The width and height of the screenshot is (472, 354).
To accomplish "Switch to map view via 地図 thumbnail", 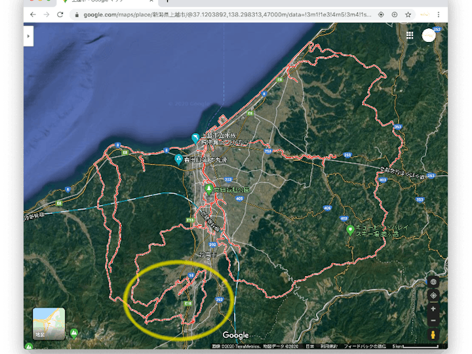I will (49, 324).
